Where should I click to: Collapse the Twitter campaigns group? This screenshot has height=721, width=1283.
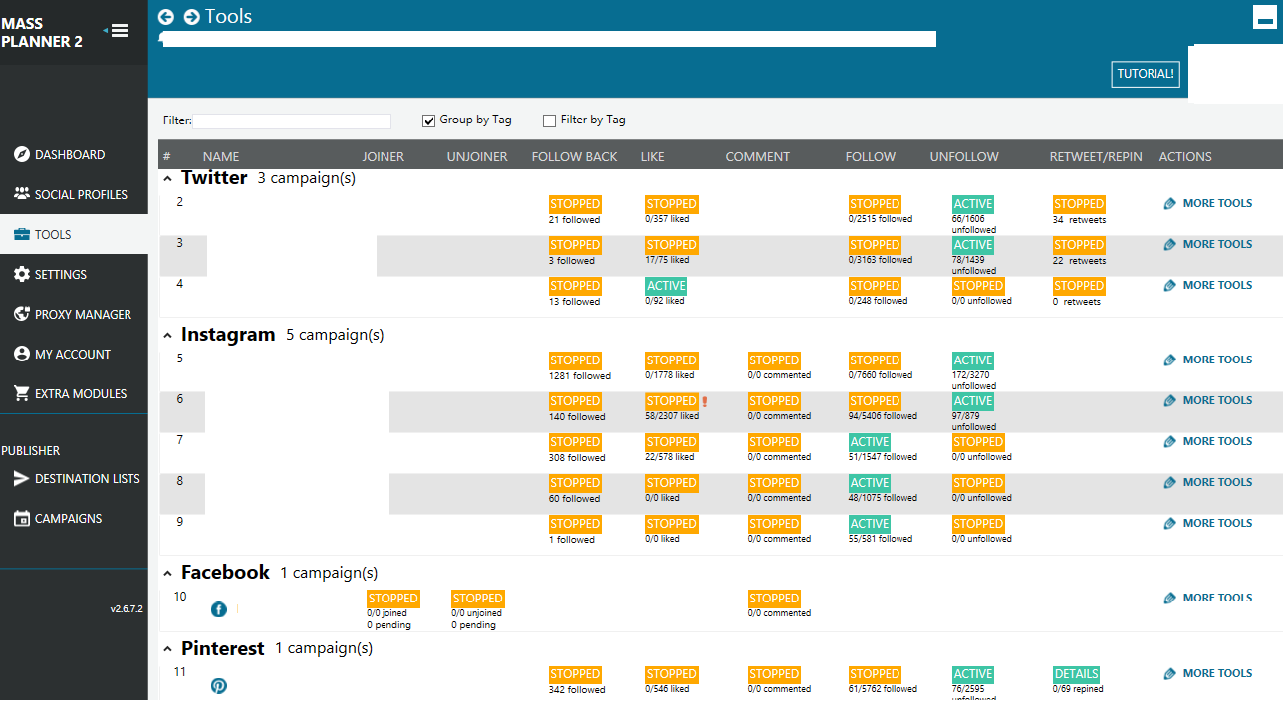[167, 179]
